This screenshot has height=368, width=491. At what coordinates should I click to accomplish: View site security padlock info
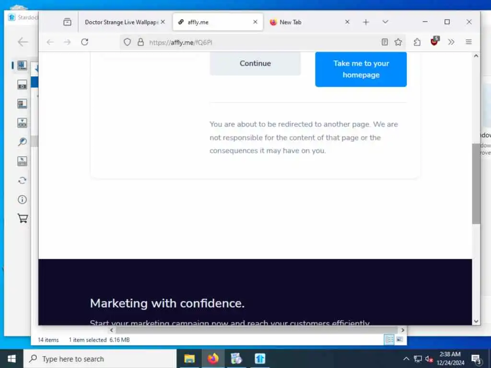[140, 42]
